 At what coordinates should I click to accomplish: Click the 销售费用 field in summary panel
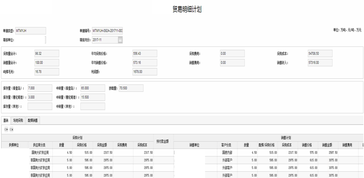(x=232, y=63)
